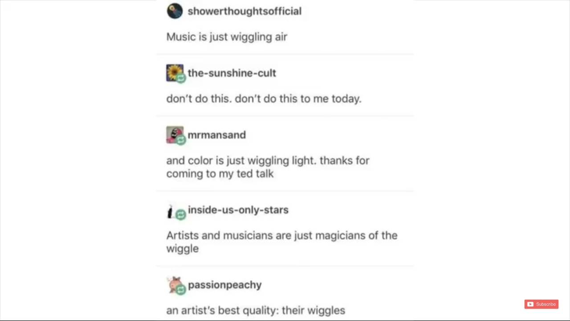Visit the mrmansand blog
570x321 pixels.
coord(216,135)
